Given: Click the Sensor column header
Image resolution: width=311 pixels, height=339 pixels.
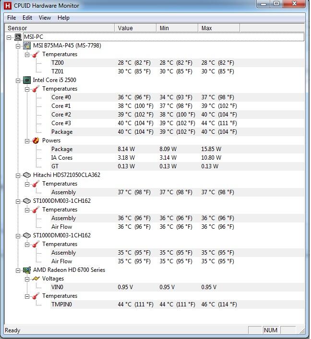Looking at the screenshot, I should pos(60,28).
